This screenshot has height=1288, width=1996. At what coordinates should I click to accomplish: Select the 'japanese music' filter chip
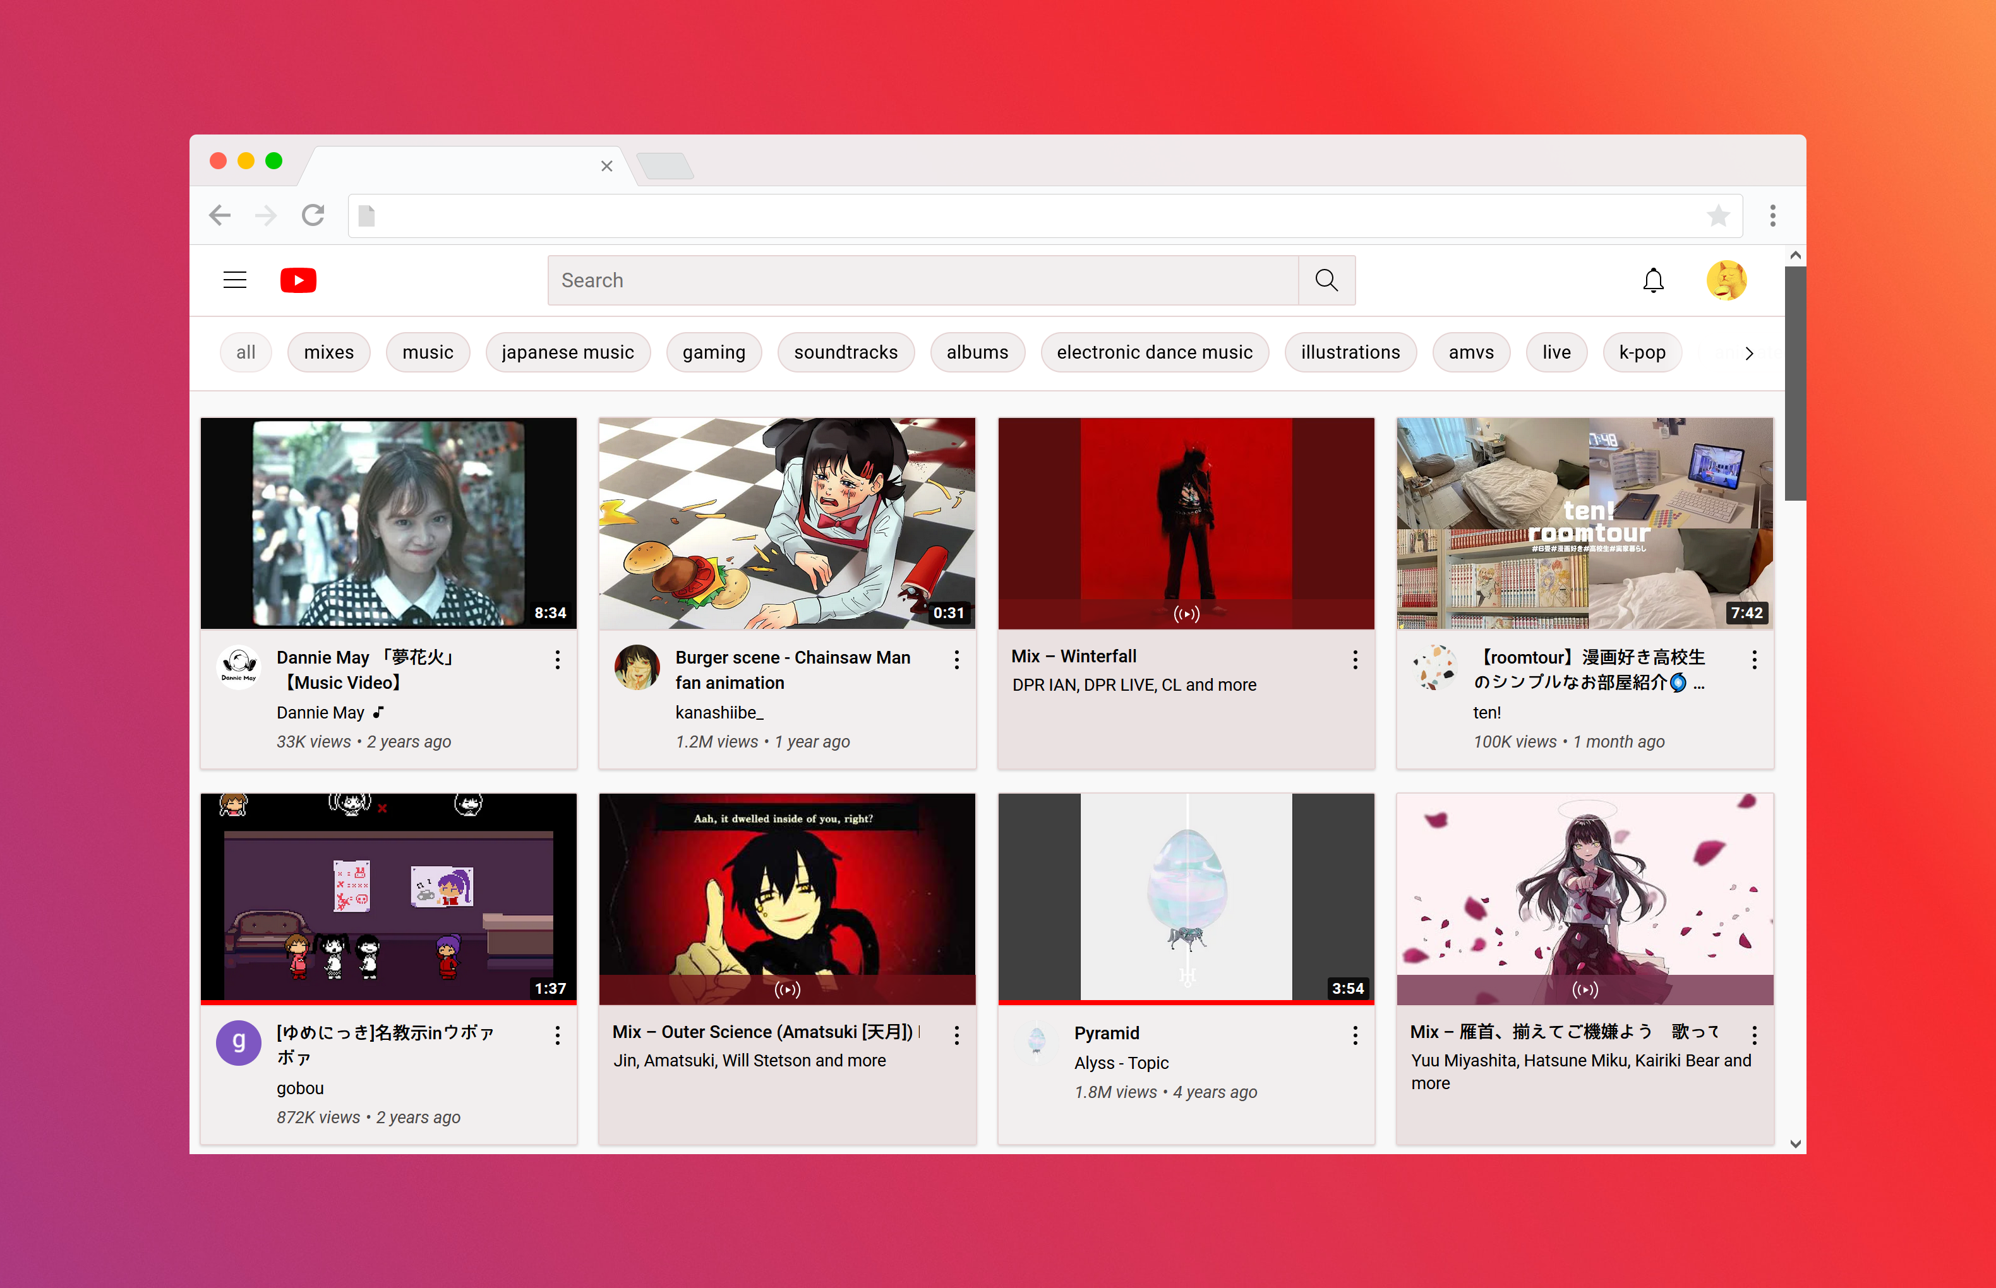567,352
